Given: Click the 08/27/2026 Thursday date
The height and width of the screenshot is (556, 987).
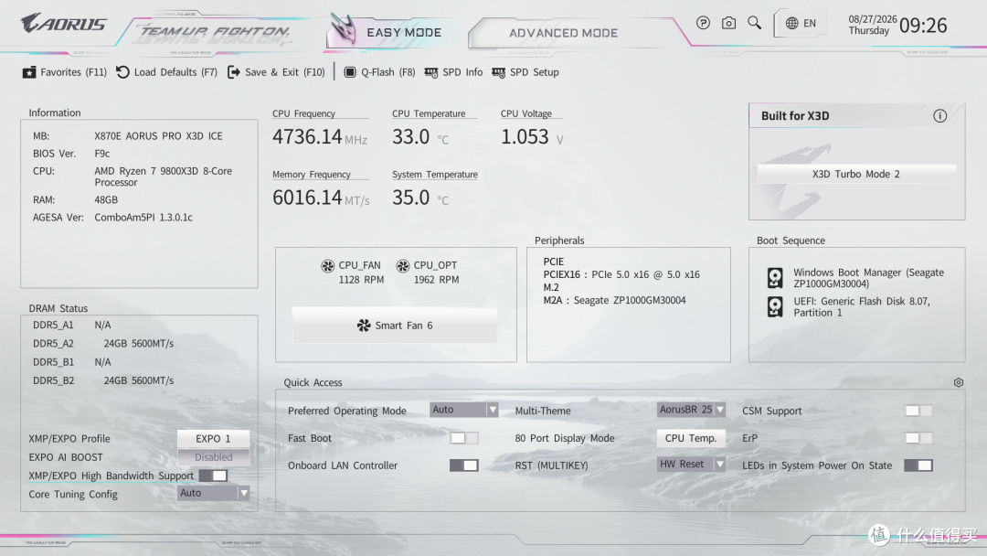Looking at the screenshot, I should [x=872, y=25].
